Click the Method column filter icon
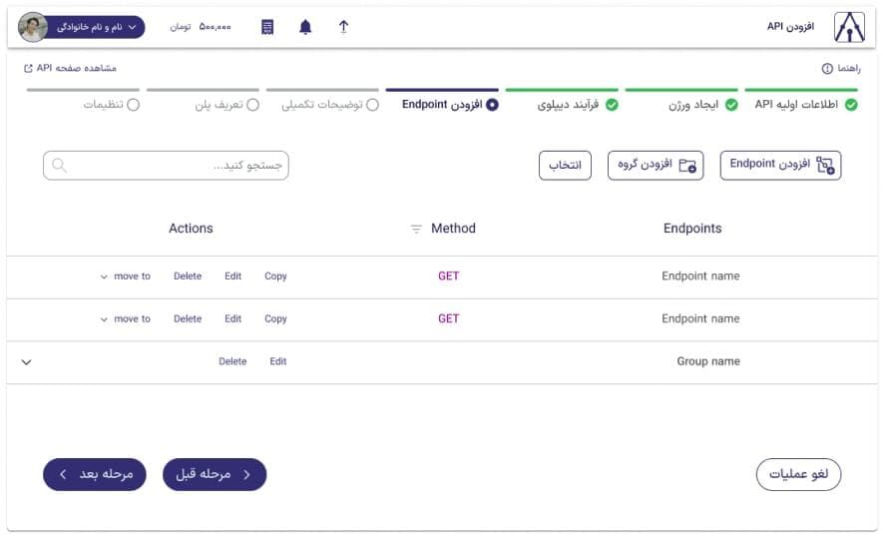This screenshot has height=536, width=883. [416, 230]
